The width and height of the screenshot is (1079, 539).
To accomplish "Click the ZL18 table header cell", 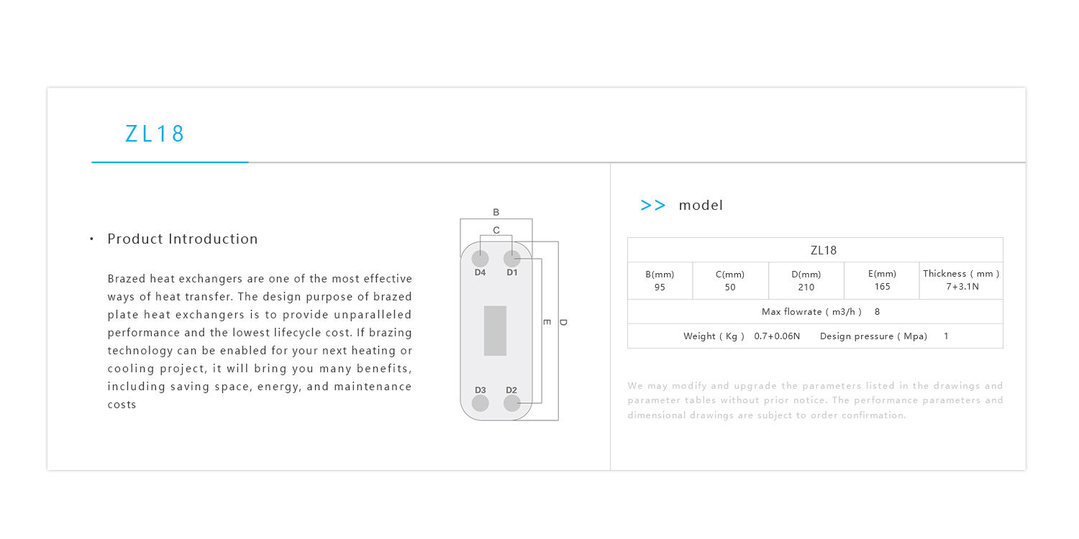I will [815, 250].
